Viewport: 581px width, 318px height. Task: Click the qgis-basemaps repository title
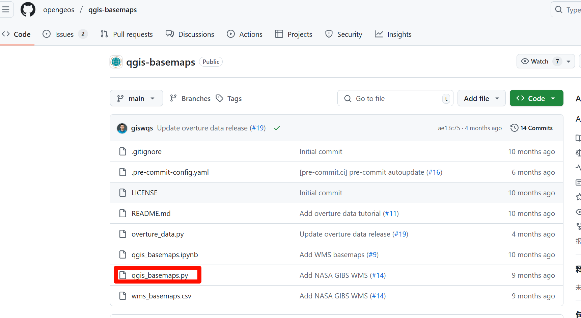pos(161,62)
